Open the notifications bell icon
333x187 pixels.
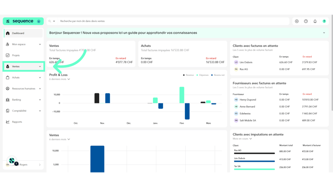[315, 21]
